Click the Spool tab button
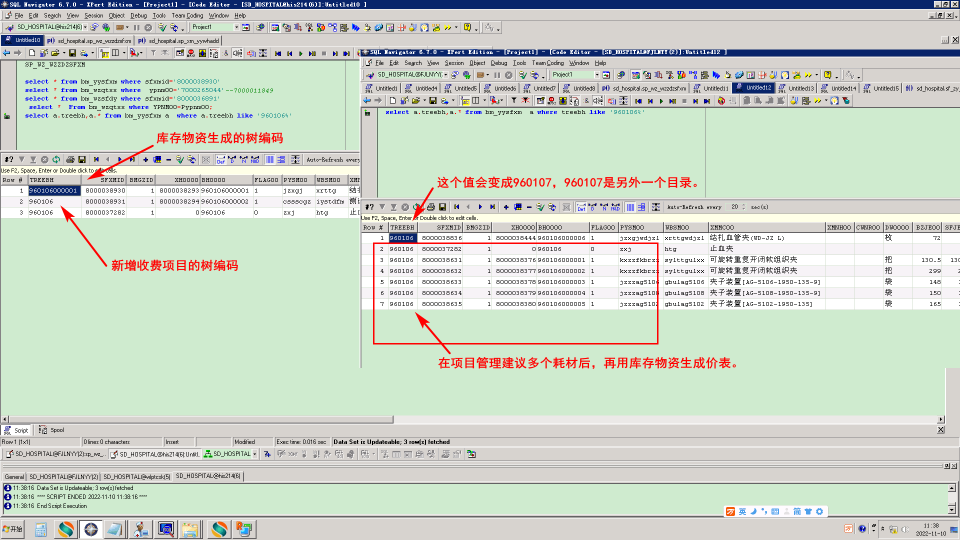Viewport: 960px width, 540px height. click(52, 430)
